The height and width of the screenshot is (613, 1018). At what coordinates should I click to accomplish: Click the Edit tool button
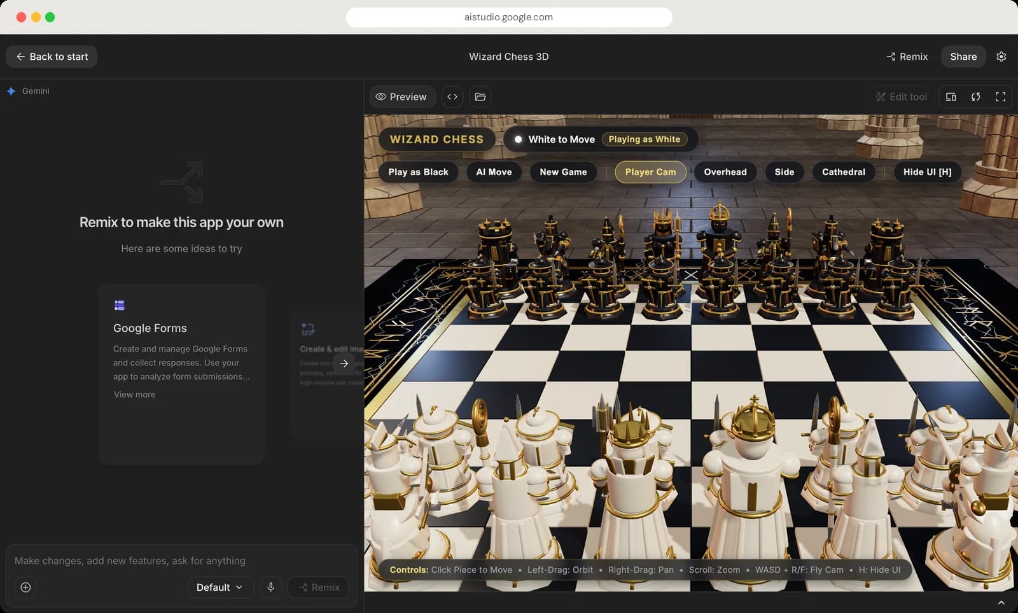coord(901,97)
